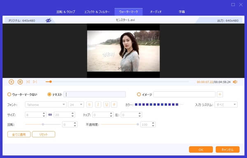Switch to エフェクト & フィルター tab
Viewport: 247px width, 158px height.
[97, 12]
